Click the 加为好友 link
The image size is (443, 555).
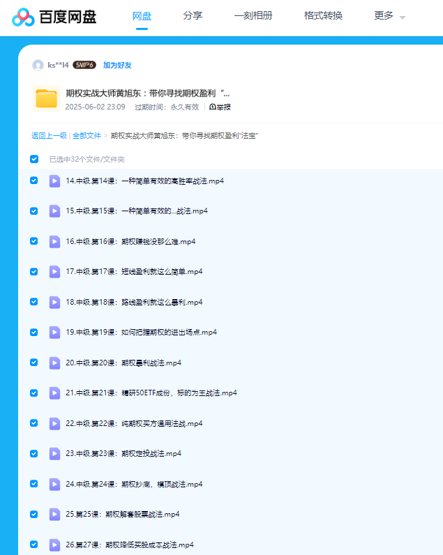point(117,65)
